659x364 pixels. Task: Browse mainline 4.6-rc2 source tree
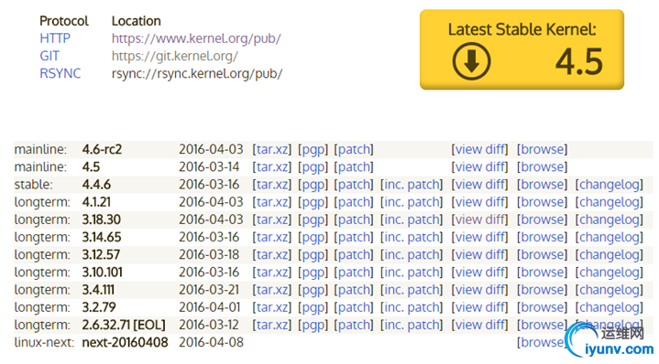543,149
